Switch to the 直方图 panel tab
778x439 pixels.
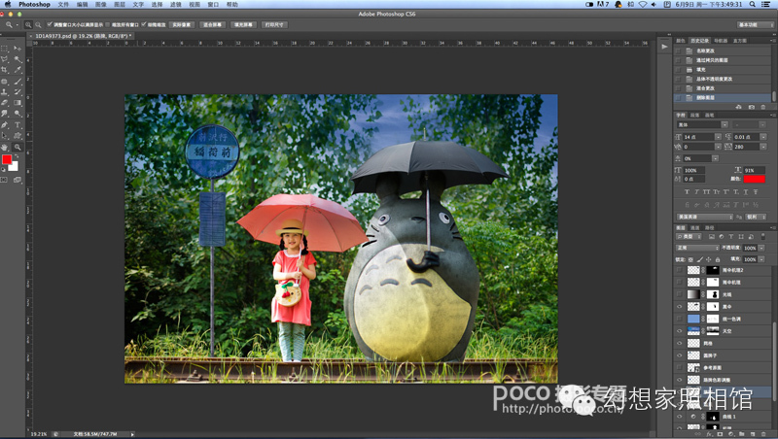pos(739,41)
